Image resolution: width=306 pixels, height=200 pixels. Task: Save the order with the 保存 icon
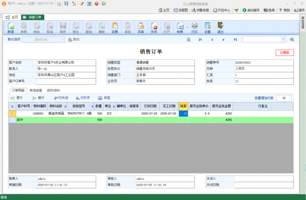(x=63, y=28)
